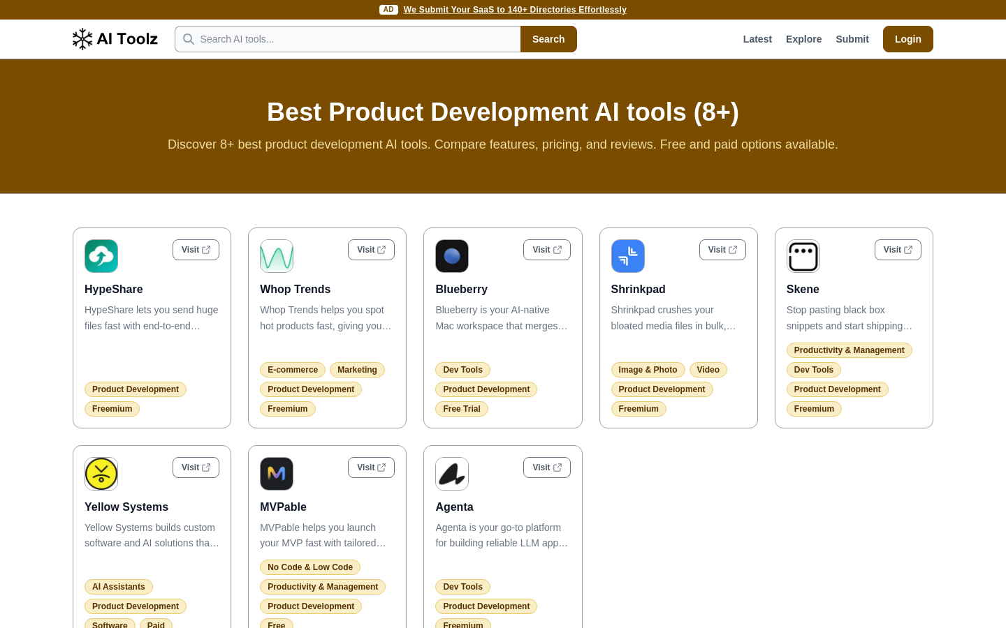Image resolution: width=1006 pixels, height=628 pixels.
Task: Select the Free Trial tag on Blueberry
Action: [462, 409]
